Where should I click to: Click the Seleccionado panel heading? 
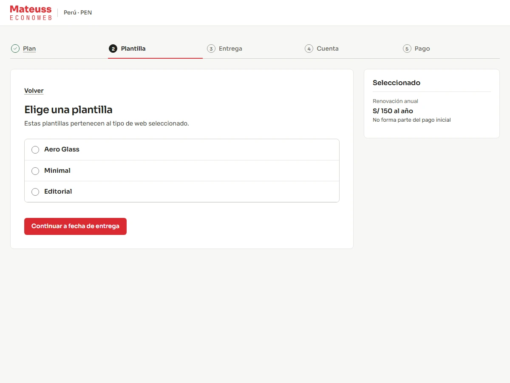click(397, 83)
